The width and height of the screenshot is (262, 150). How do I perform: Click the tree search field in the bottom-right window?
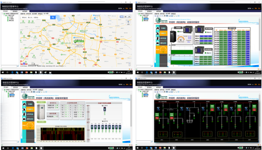143,142
